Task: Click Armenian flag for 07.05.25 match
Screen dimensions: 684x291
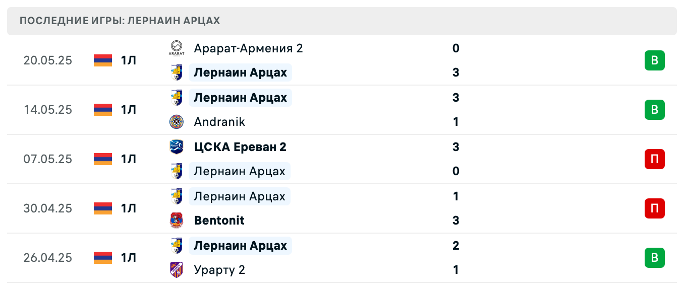Action: tap(103, 159)
